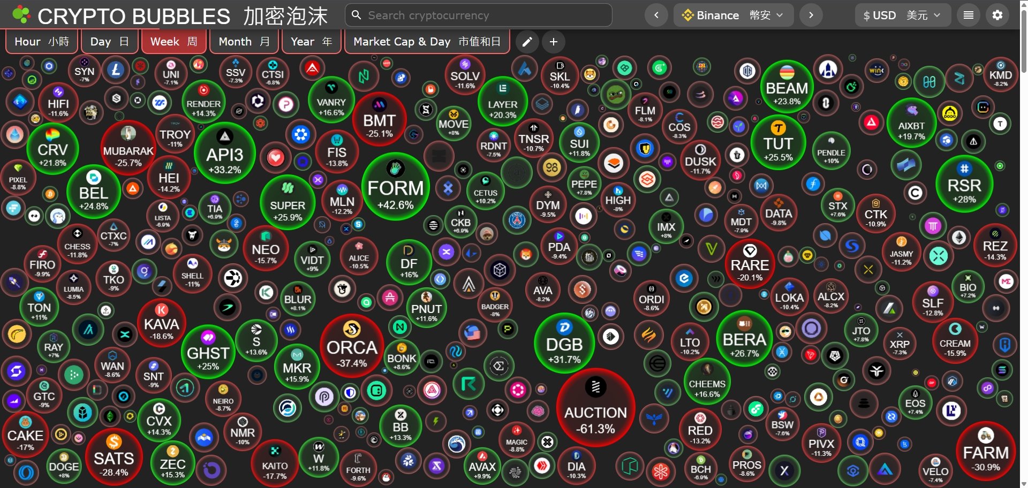Image resolution: width=1028 pixels, height=488 pixels.
Task: Open the RED -13.2% bubble
Action: pos(700,429)
